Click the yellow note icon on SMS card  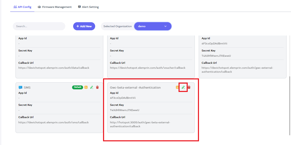coord(86,87)
